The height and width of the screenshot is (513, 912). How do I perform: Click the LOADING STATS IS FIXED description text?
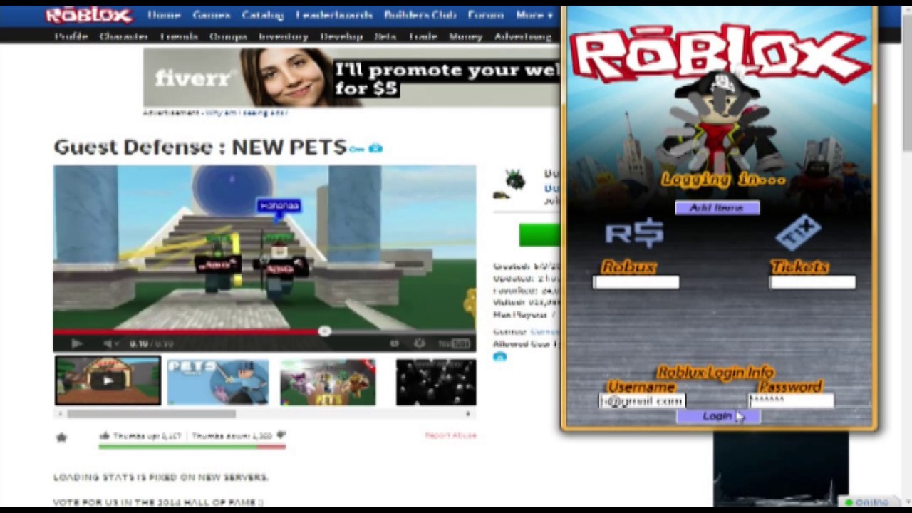click(161, 477)
